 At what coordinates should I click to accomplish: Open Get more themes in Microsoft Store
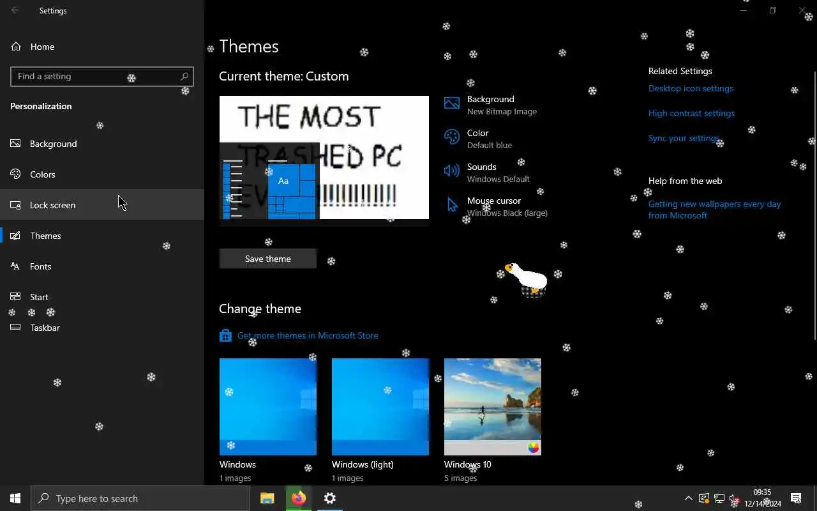click(x=308, y=335)
